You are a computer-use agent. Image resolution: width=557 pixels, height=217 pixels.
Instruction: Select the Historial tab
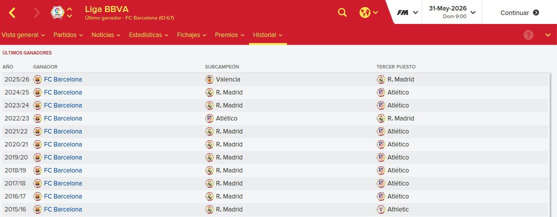[267, 35]
